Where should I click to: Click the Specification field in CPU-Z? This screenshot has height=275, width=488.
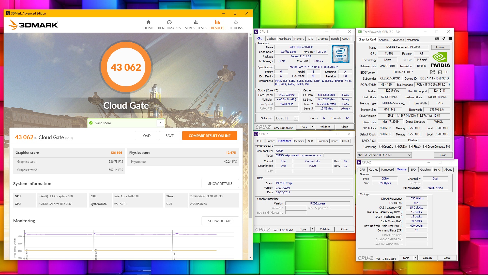pos(313,67)
